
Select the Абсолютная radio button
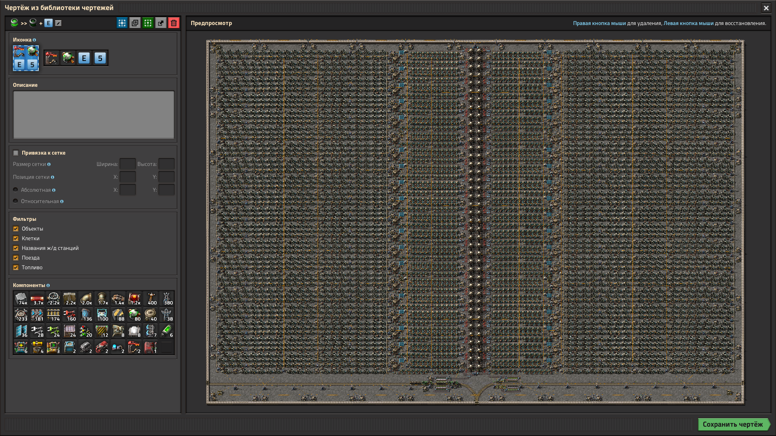click(15, 190)
